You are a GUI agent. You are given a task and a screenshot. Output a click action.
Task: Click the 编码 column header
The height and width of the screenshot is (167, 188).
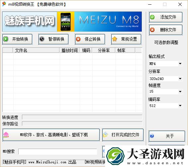(x=86, y=50)
